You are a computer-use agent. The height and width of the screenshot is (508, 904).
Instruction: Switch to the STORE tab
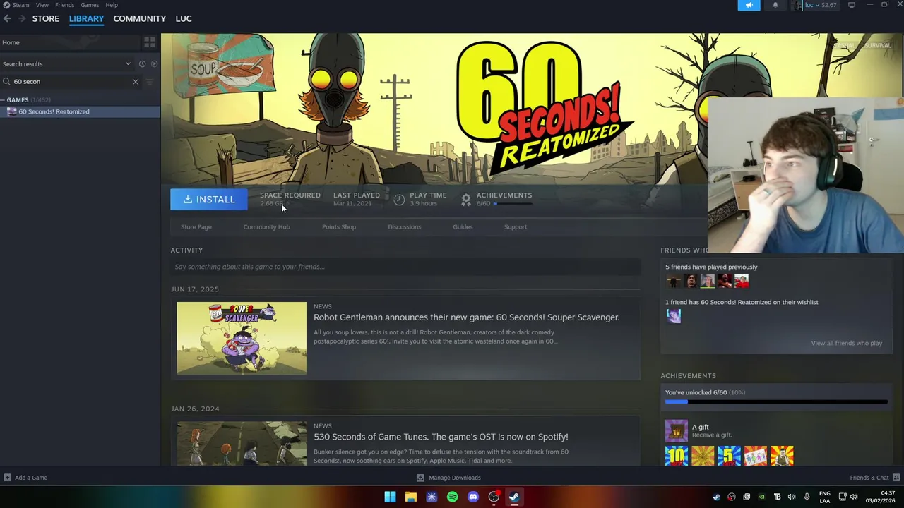point(46,18)
